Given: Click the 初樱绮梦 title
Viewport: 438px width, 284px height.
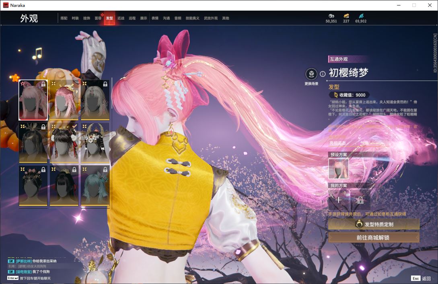Looking at the screenshot, I should click(348, 73).
